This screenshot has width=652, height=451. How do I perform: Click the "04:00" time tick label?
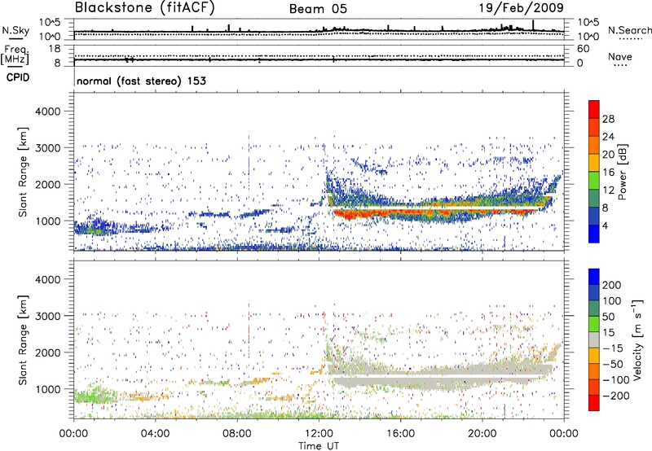coord(155,434)
